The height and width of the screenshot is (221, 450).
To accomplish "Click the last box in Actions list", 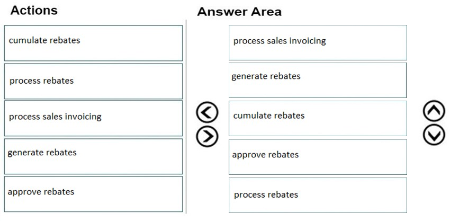I will (93, 194).
